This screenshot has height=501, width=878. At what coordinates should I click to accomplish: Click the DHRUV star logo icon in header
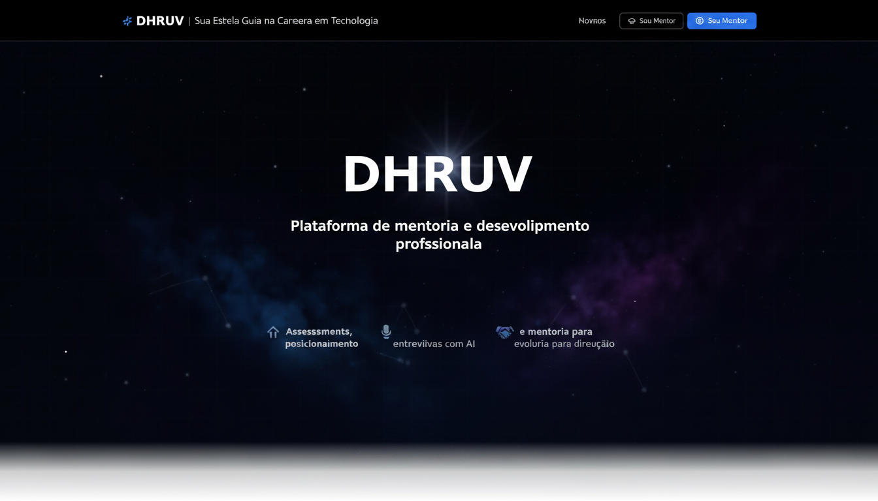[x=127, y=21]
